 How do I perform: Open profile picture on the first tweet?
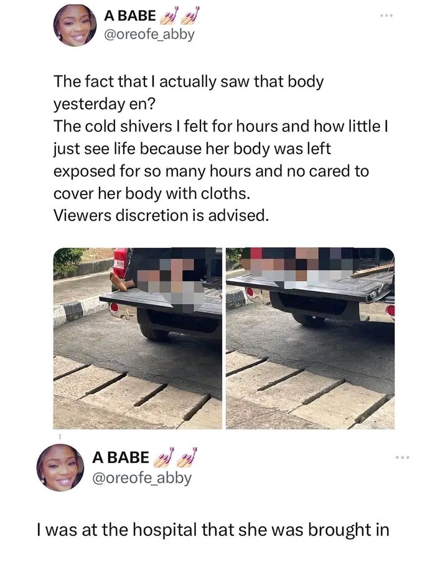click(x=75, y=26)
